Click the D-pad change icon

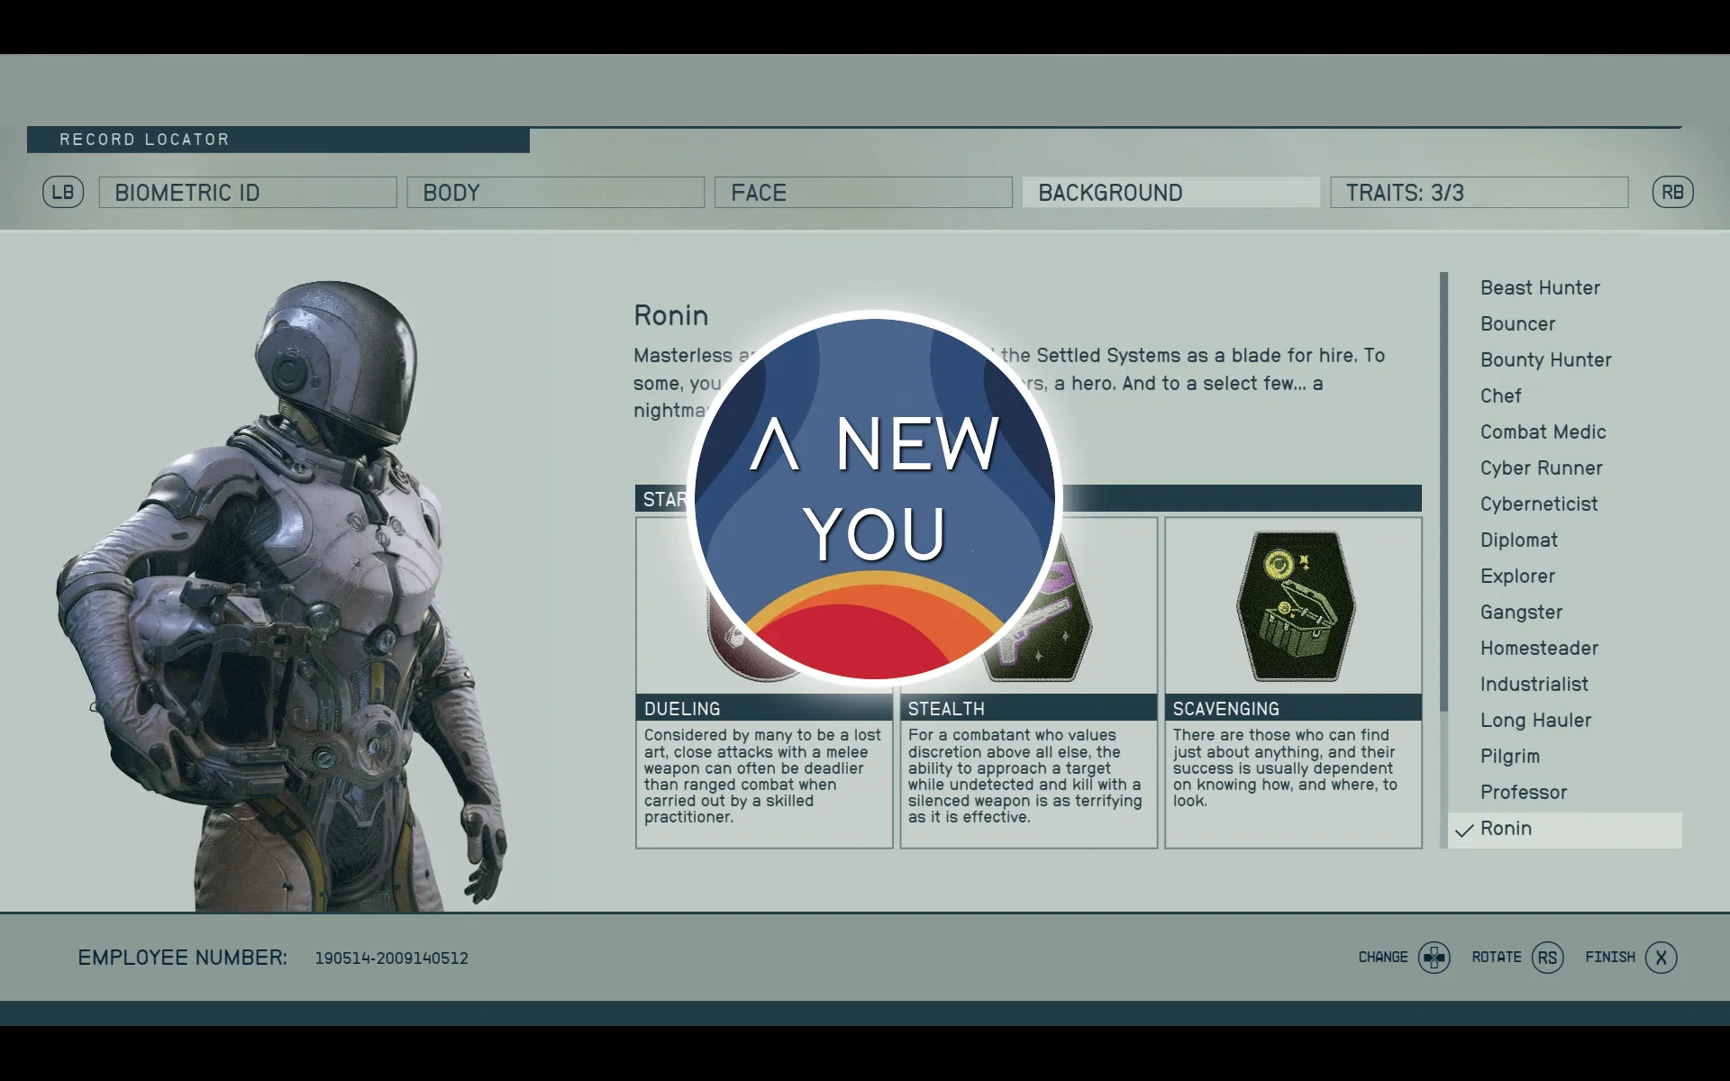pyautogui.click(x=1434, y=958)
